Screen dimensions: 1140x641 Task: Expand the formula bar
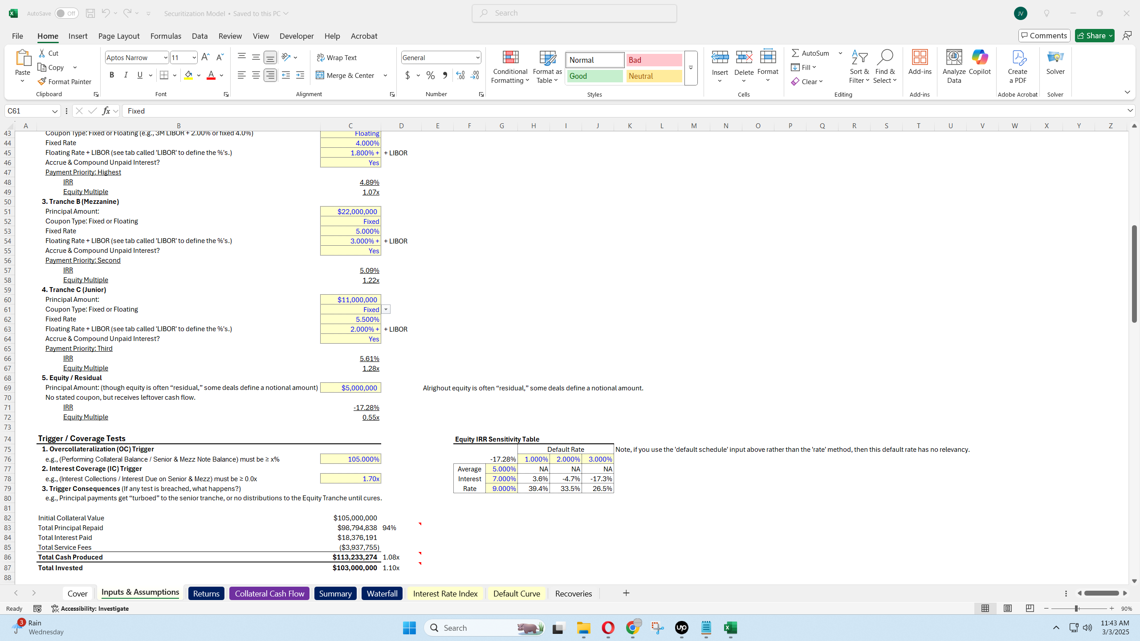point(1130,110)
